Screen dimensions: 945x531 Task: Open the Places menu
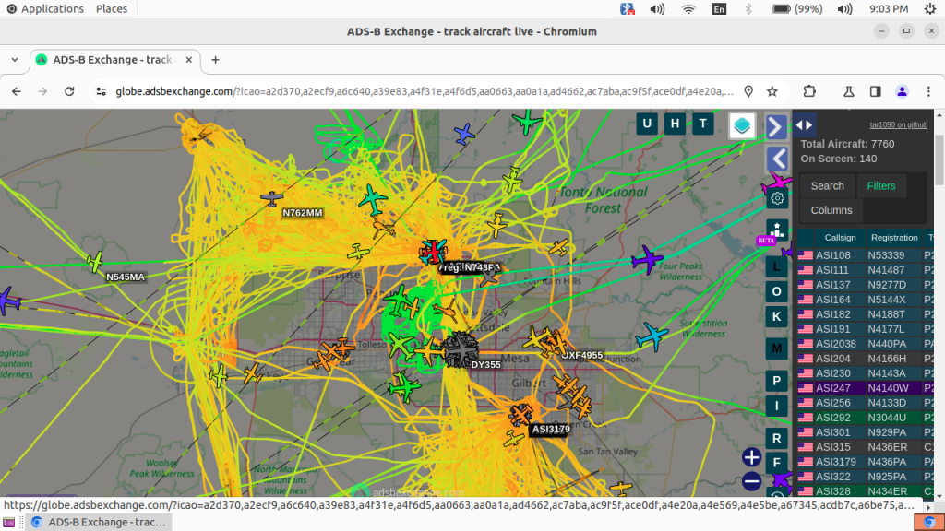click(112, 9)
